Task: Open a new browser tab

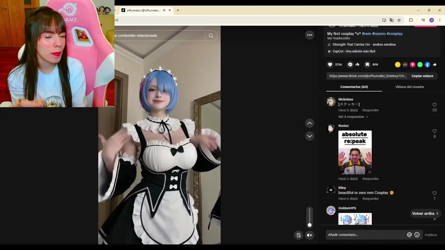Action: tap(178, 10)
